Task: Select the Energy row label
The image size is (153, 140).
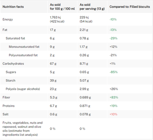Action: click(x=8, y=19)
